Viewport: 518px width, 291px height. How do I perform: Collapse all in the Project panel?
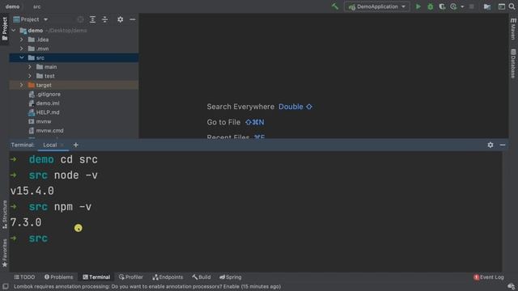point(104,19)
